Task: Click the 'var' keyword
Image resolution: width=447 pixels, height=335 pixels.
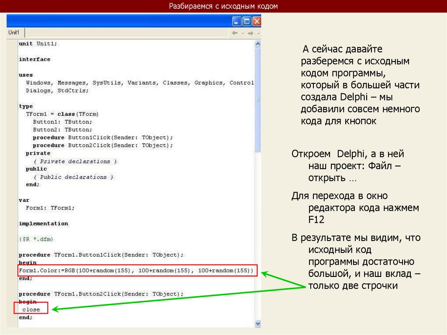Action: [24, 200]
